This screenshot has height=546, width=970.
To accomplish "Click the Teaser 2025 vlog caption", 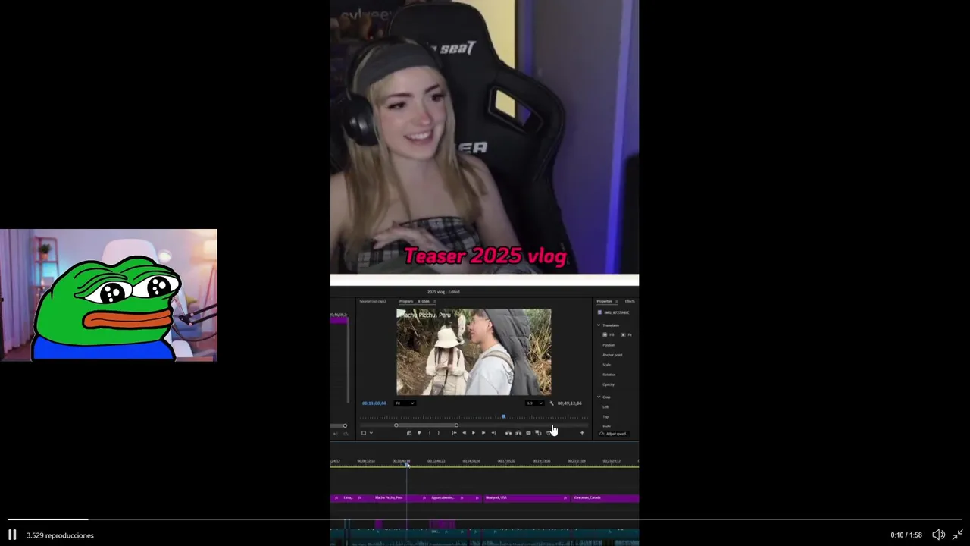I will pyautogui.click(x=485, y=256).
